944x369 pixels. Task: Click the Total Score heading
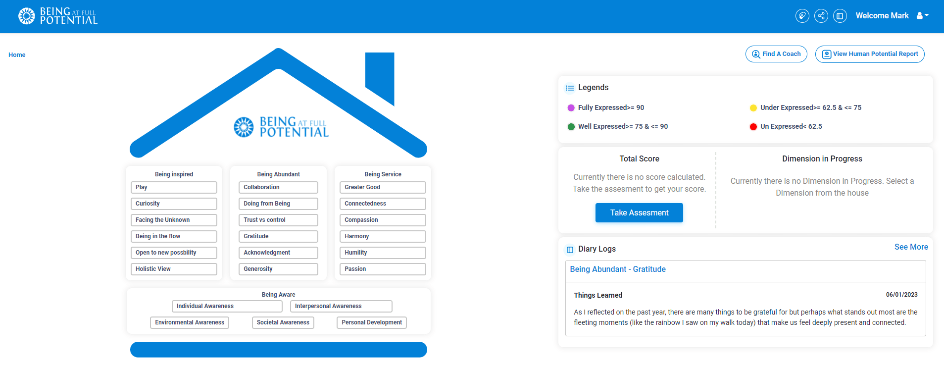639,159
